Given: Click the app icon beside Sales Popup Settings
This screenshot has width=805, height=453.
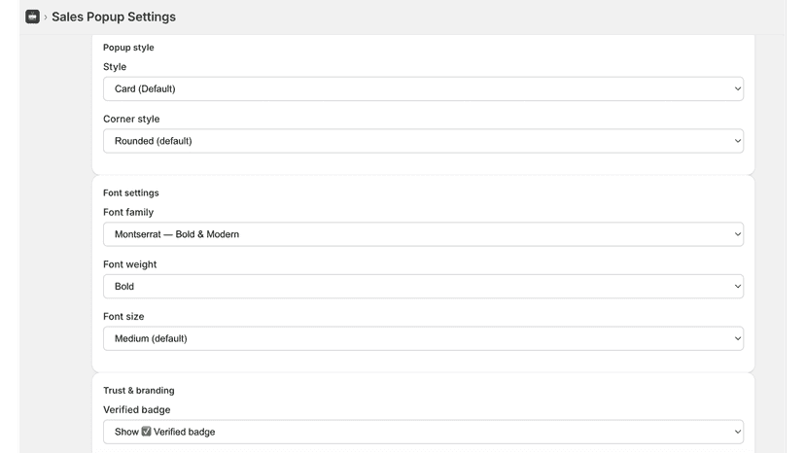Looking at the screenshot, I should [32, 17].
